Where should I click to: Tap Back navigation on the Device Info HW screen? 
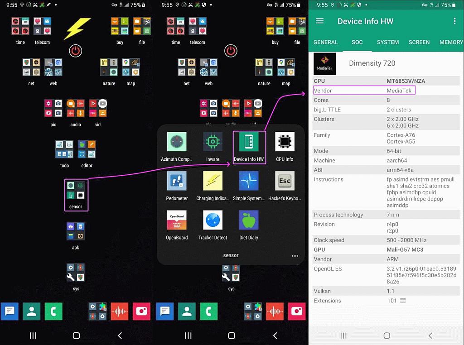click(430, 335)
